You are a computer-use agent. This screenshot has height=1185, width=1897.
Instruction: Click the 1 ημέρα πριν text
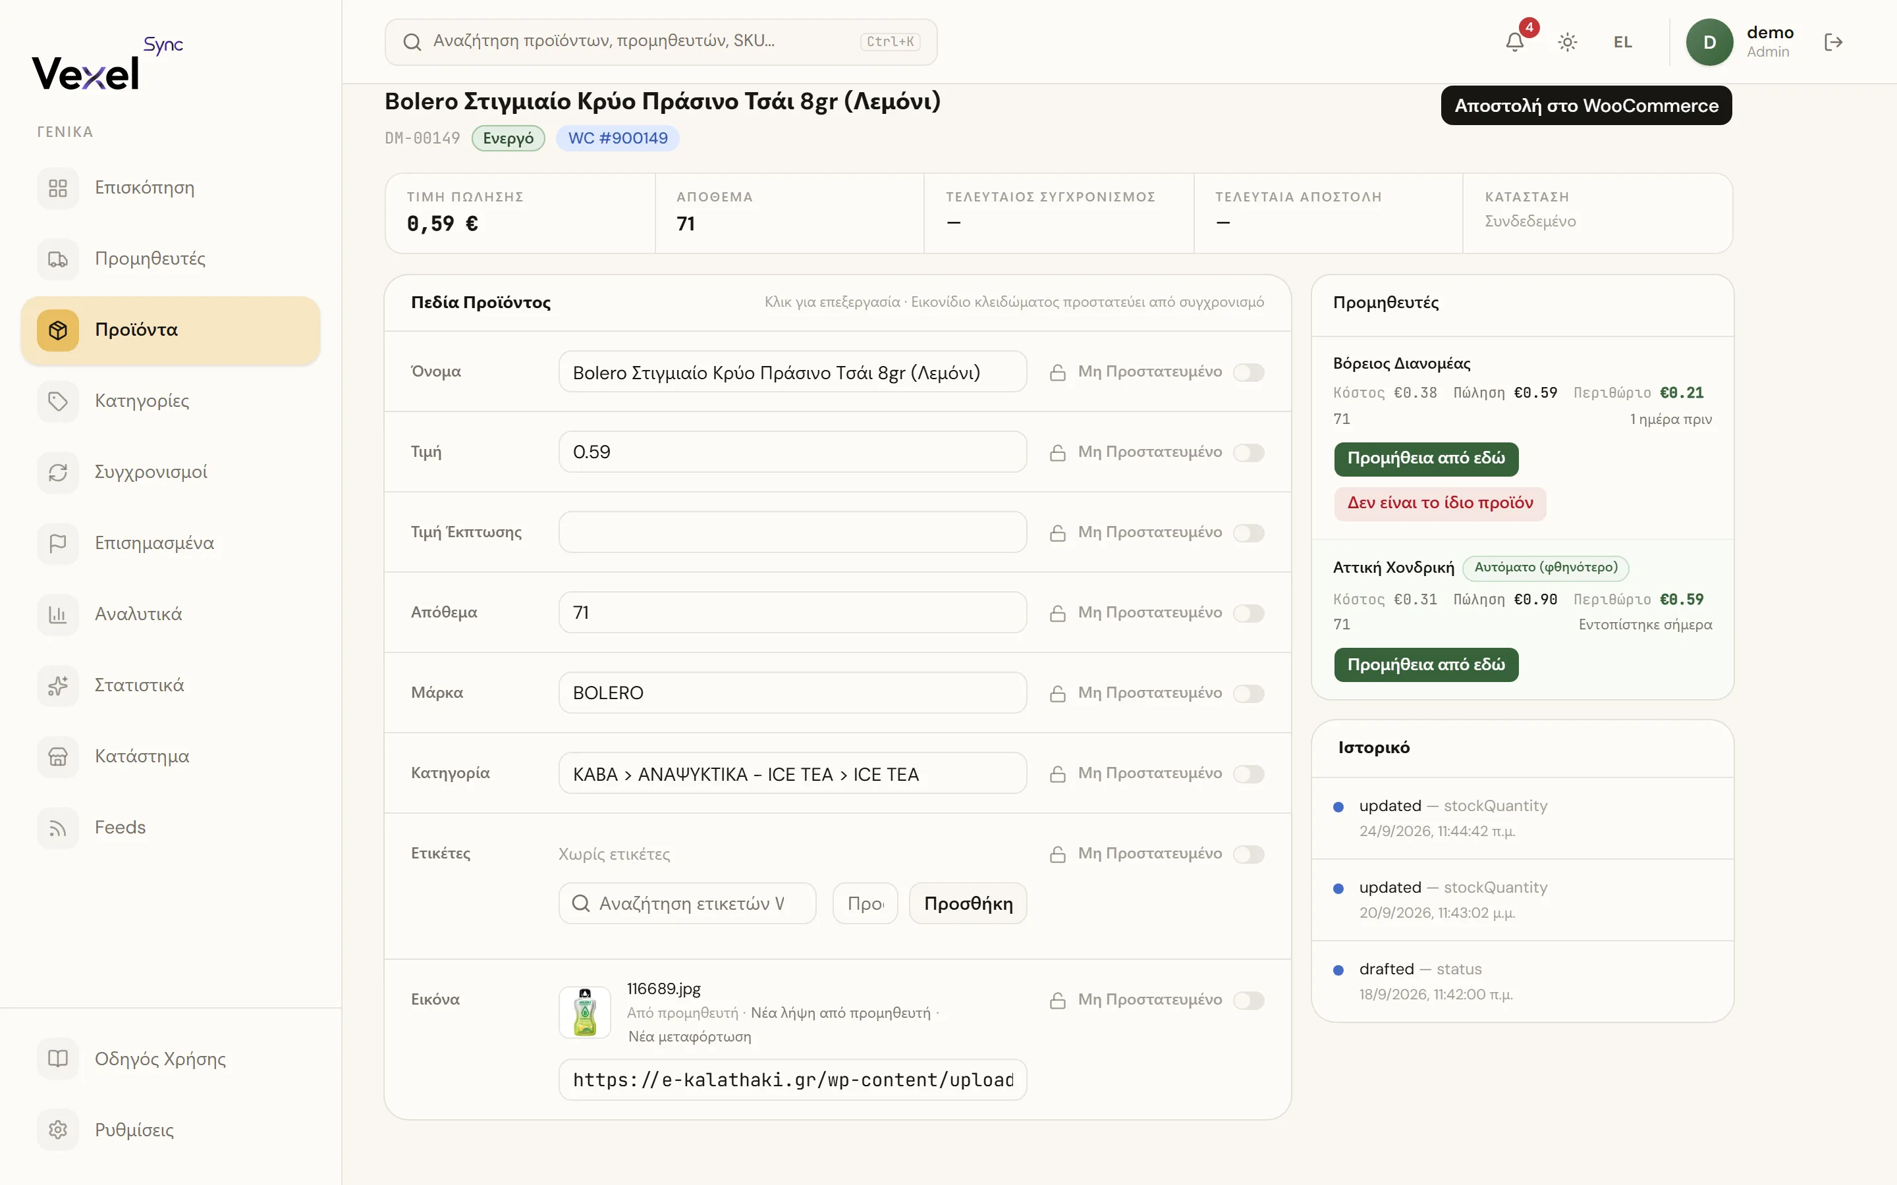coord(1671,419)
